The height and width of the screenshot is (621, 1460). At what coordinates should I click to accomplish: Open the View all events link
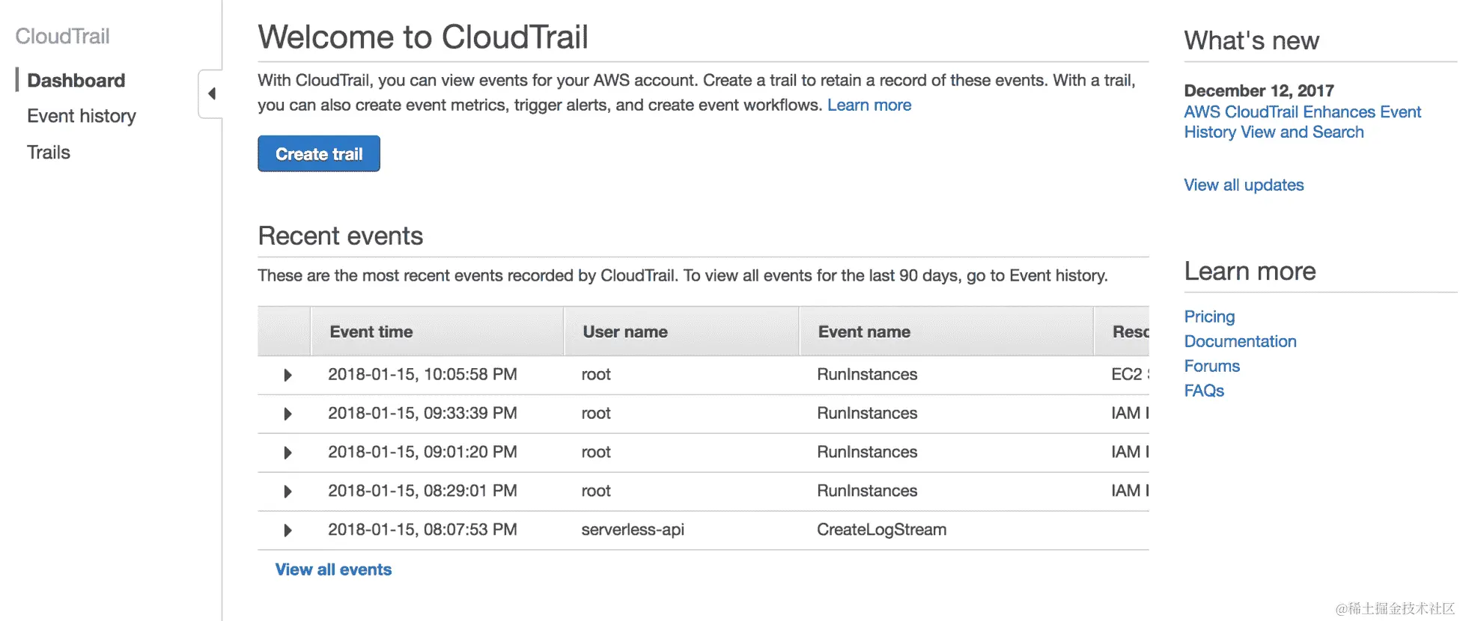click(x=333, y=569)
